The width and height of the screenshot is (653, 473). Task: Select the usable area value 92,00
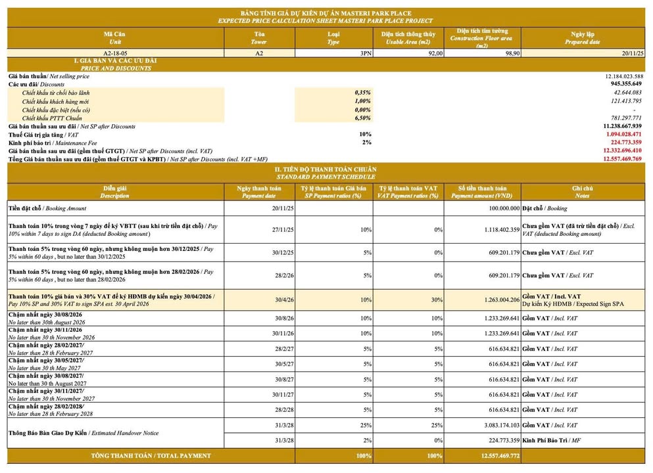[408, 53]
